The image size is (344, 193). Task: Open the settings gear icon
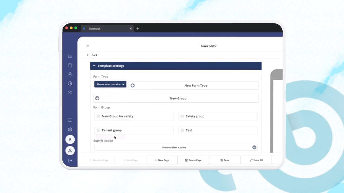coord(70,130)
